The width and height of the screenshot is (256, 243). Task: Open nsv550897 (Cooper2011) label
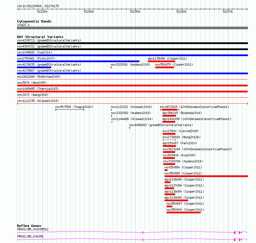click(185, 204)
